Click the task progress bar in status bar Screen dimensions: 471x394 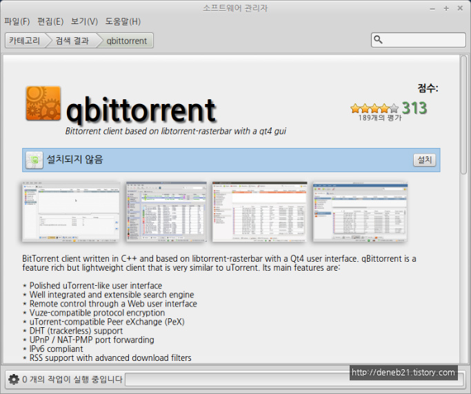(234, 379)
